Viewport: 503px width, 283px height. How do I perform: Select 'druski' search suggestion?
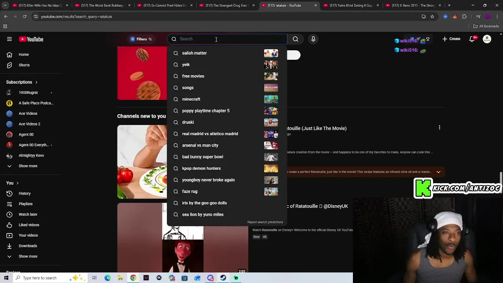pos(227,122)
